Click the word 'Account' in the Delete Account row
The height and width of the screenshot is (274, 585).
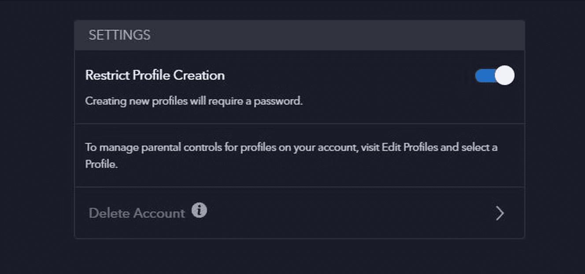[159, 213]
